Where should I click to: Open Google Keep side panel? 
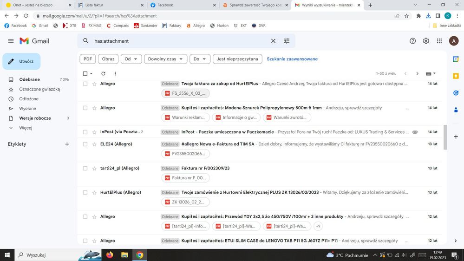pos(456,76)
